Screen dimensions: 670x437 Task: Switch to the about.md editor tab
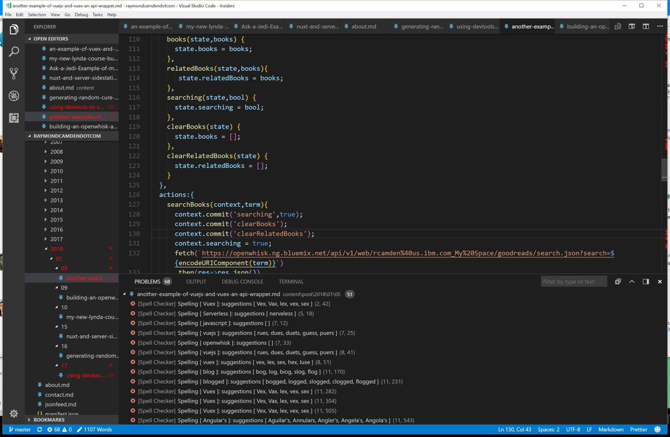pos(363,26)
